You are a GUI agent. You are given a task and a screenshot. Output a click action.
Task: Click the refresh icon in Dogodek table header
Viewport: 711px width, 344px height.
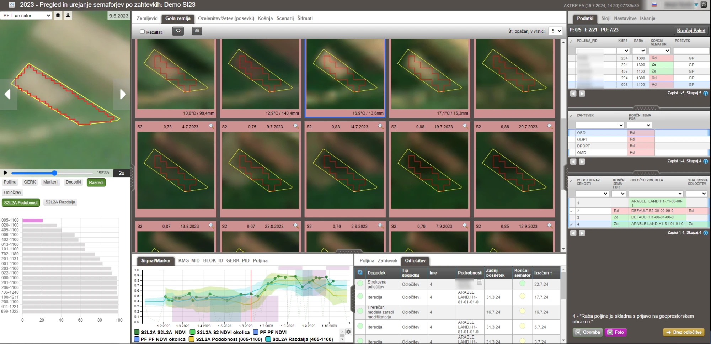pyautogui.click(x=360, y=272)
